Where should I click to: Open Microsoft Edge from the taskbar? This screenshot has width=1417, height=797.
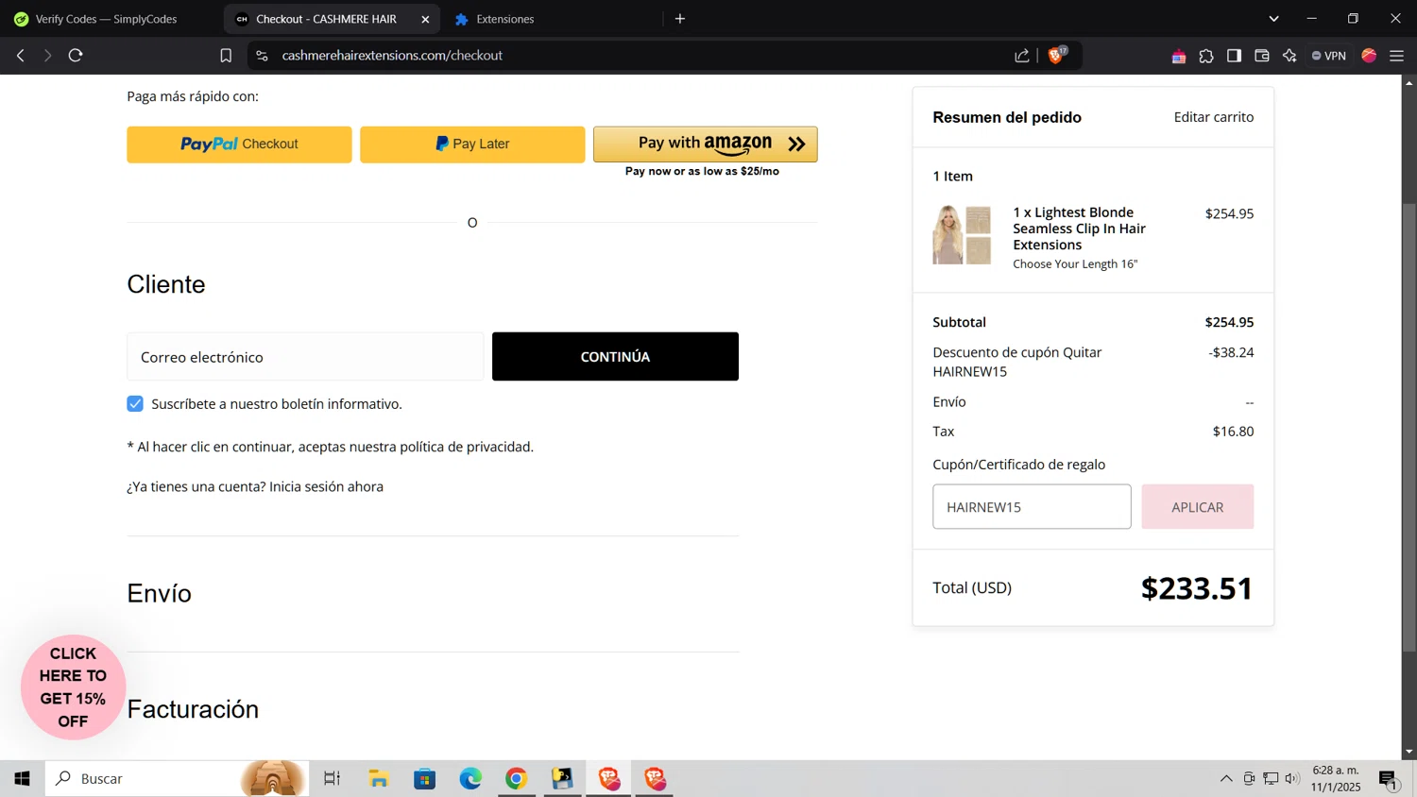click(x=470, y=779)
